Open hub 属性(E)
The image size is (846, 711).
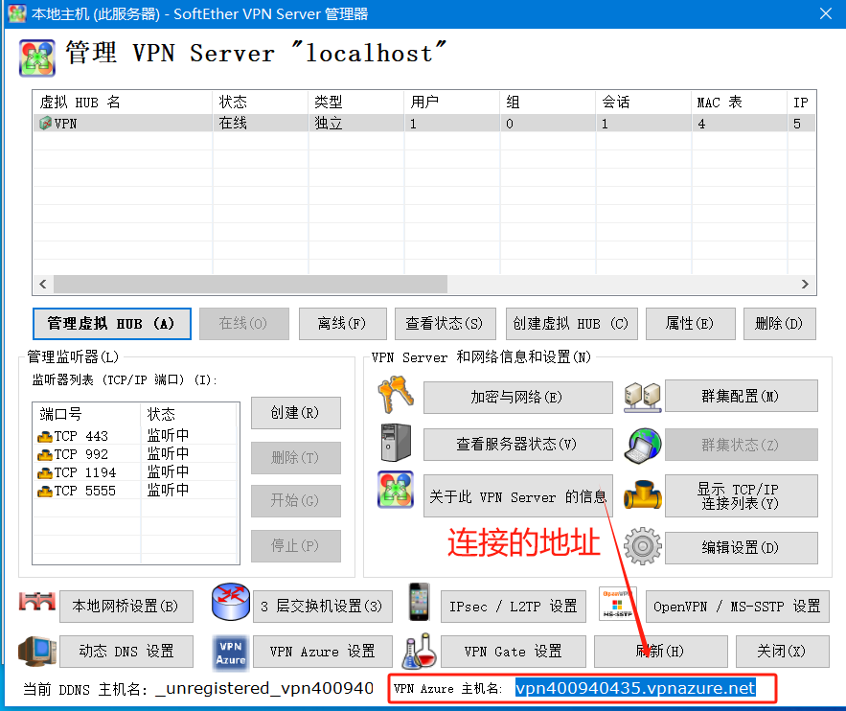click(691, 324)
